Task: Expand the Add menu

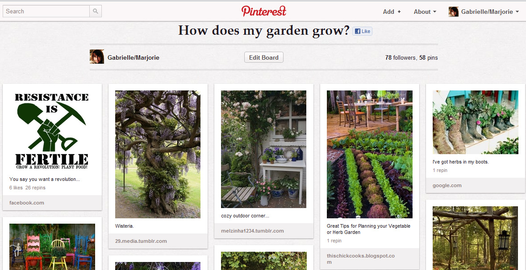Action: pyautogui.click(x=392, y=12)
